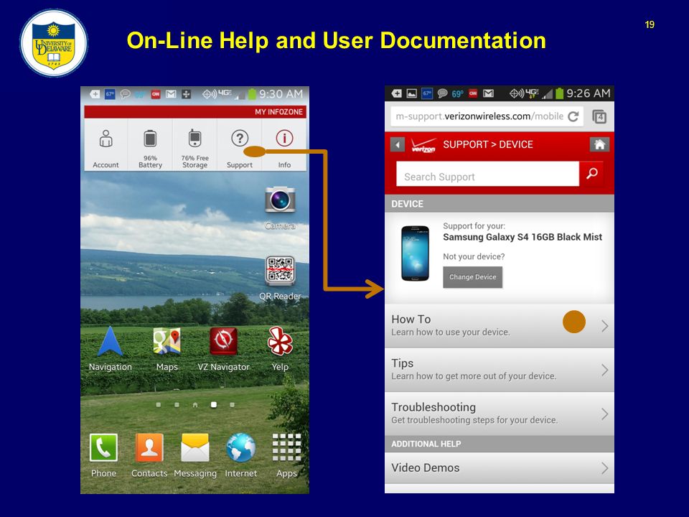
Task: Tap the MY INFOZONE header label
Action: (x=278, y=112)
